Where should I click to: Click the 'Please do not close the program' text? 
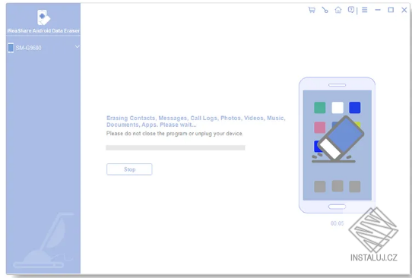(175, 134)
